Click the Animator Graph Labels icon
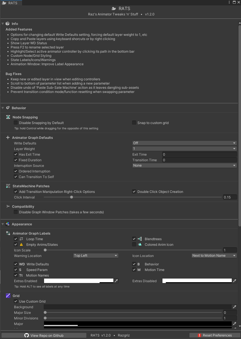This screenshot has width=241, height=339. click(x=8, y=233)
